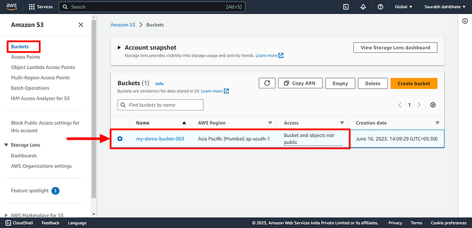Click the Copy ARN button
The image size is (472, 228).
pyautogui.click(x=300, y=84)
